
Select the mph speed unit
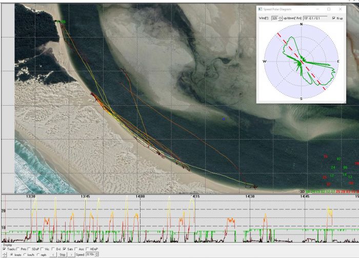tap(38, 254)
